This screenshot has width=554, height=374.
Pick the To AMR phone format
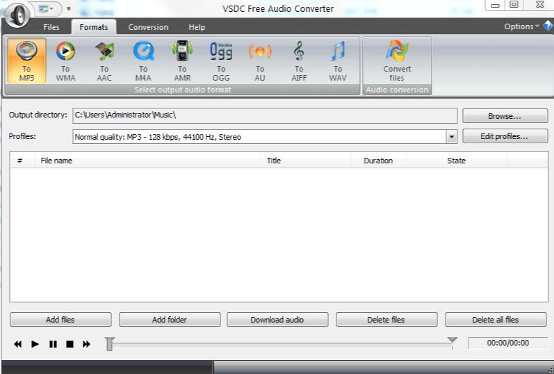point(182,60)
